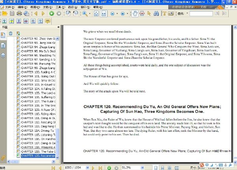The width and height of the screenshot is (237, 170).
Task: Click the yellow note comment icon
Action: (x=48, y=21)
